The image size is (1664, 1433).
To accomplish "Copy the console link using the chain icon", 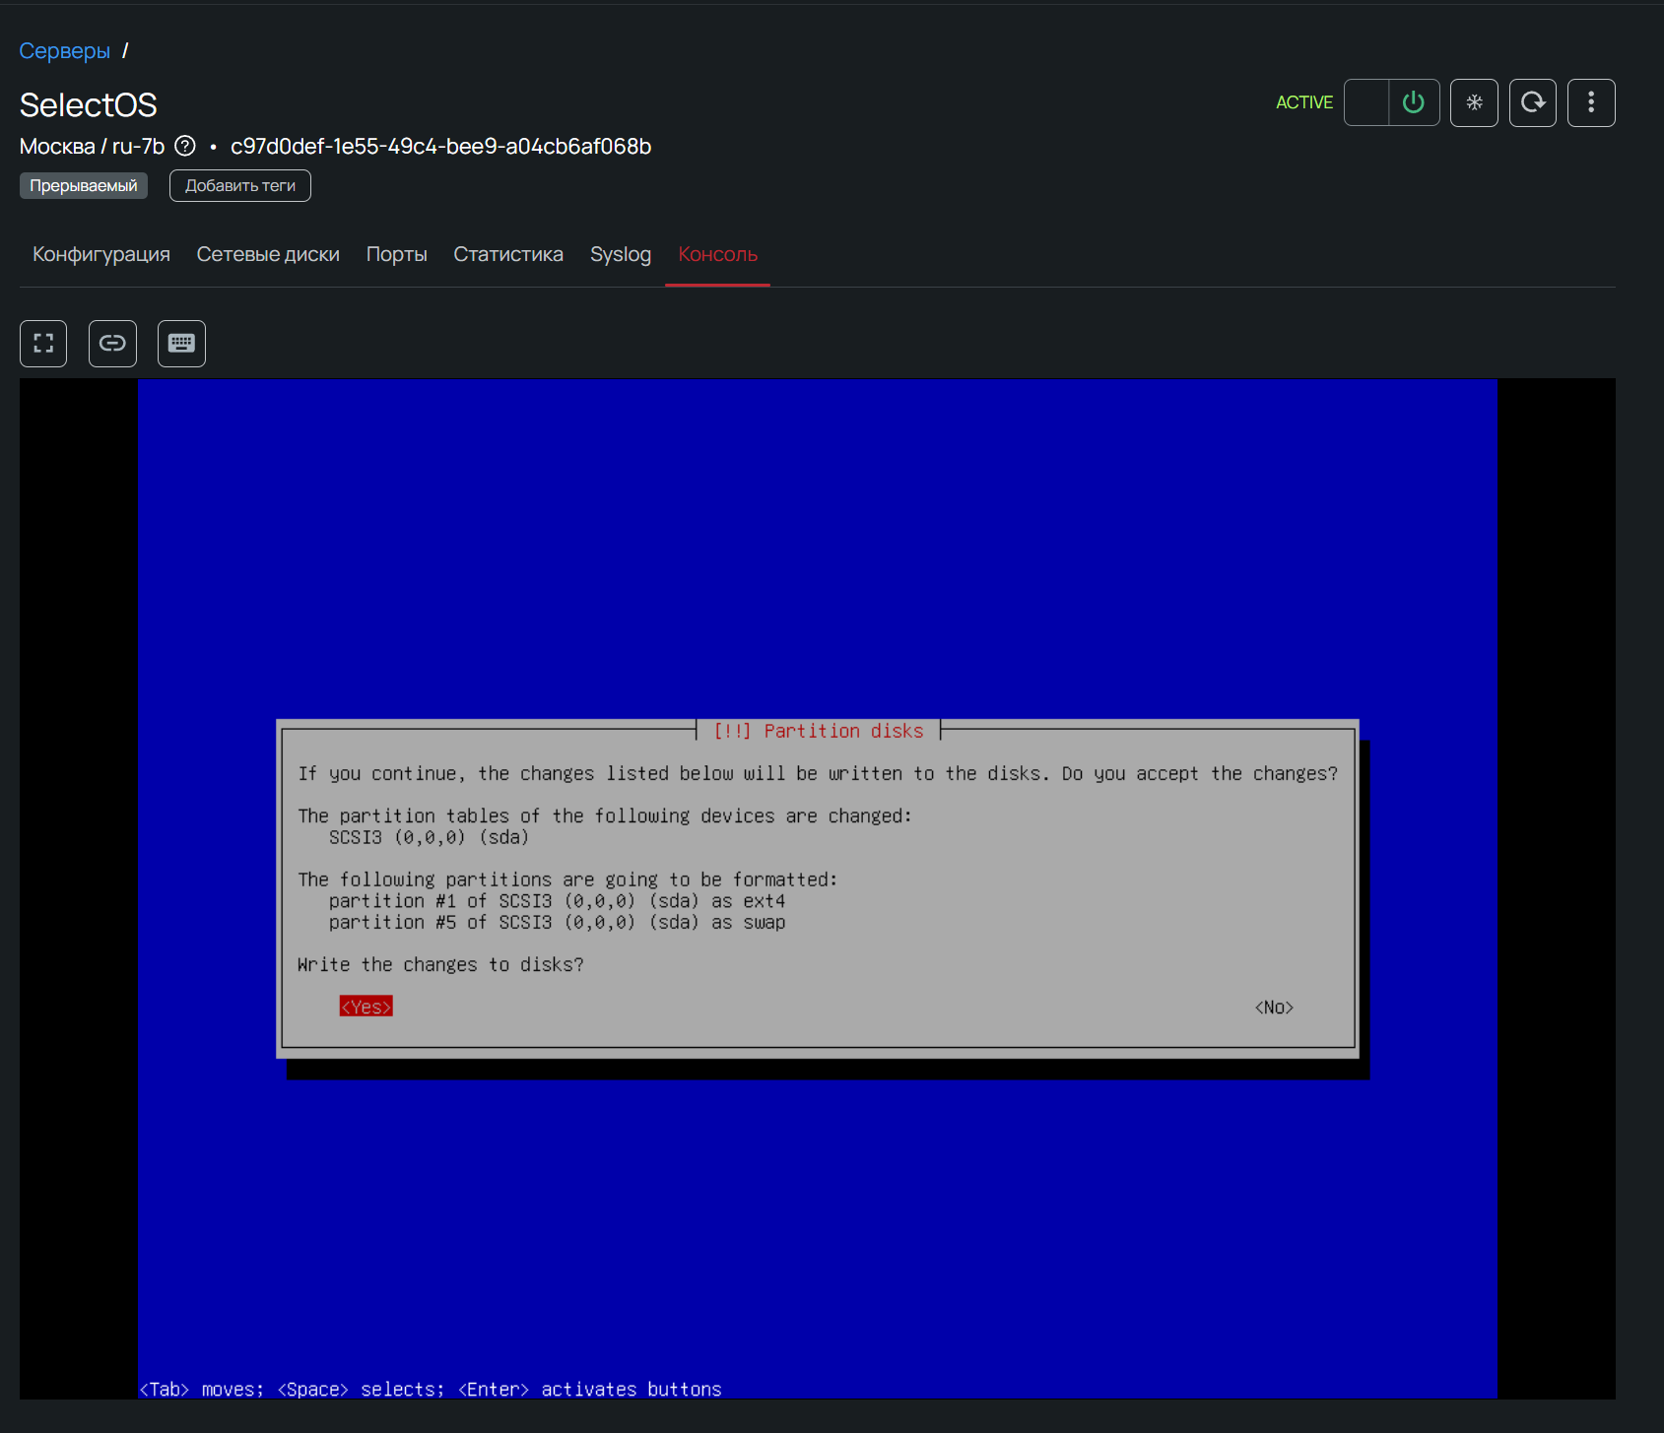I will pyautogui.click(x=112, y=344).
